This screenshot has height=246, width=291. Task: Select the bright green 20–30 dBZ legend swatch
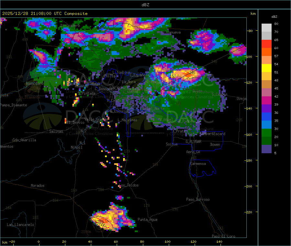click(x=266, y=133)
